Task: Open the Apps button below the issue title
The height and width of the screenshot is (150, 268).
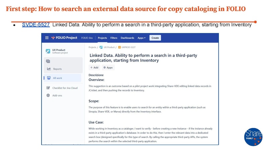Action: tap(108, 67)
